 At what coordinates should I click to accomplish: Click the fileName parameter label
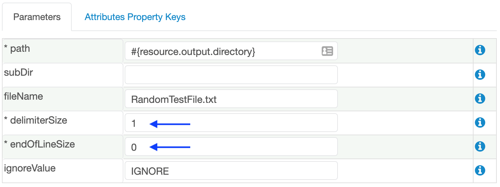(x=23, y=96)
